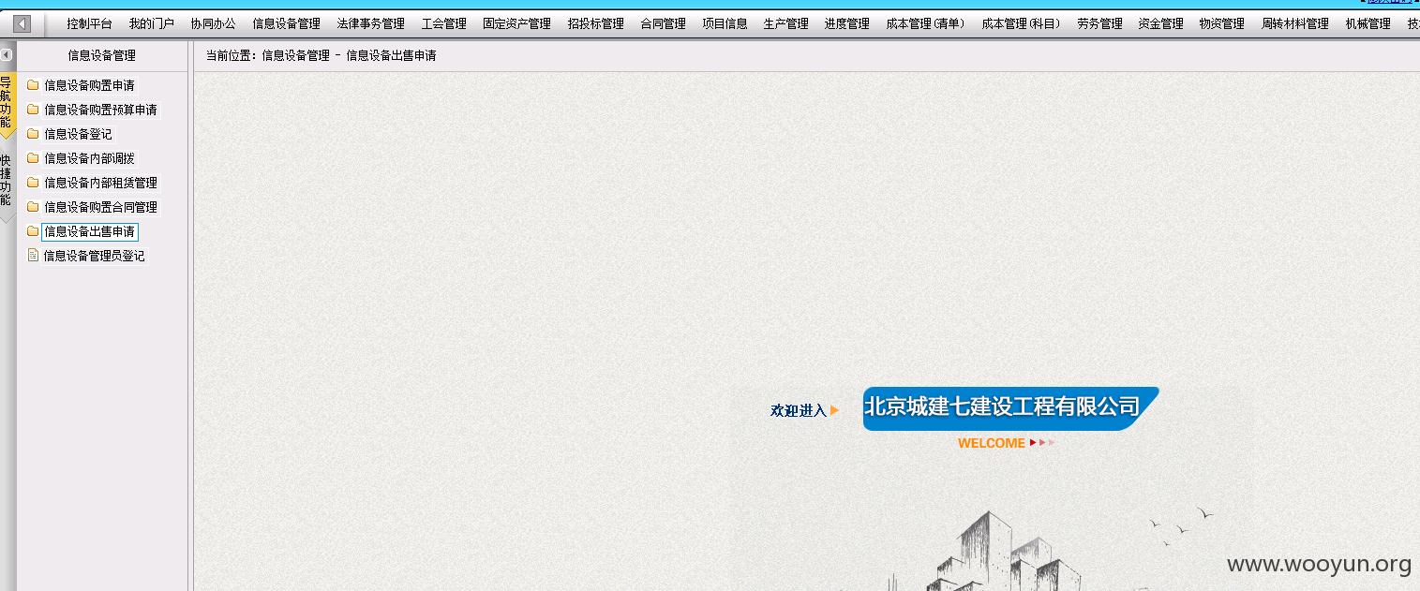Select 信息设备购置申请 in the tree
The image size is (1420, 591).
point(89,85)
